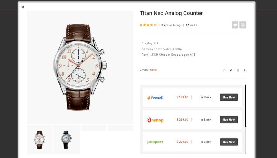Buy now from Export store
The height and width of the screenshot is (158, 277).
(x=229, y=142)
